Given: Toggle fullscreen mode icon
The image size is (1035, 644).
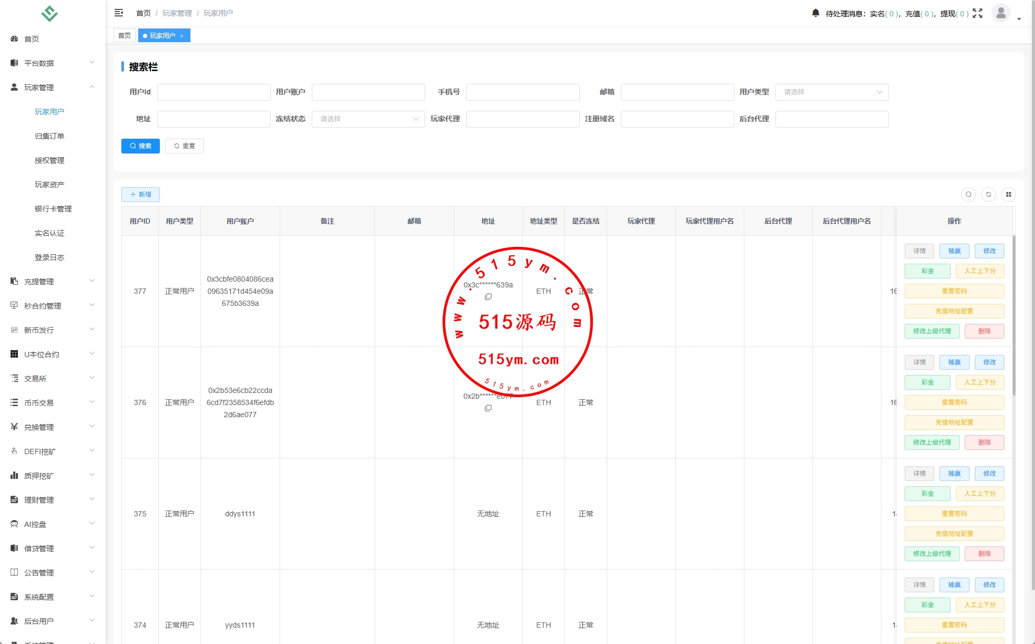Looking at the screenshot, I should tap(977, 13).
